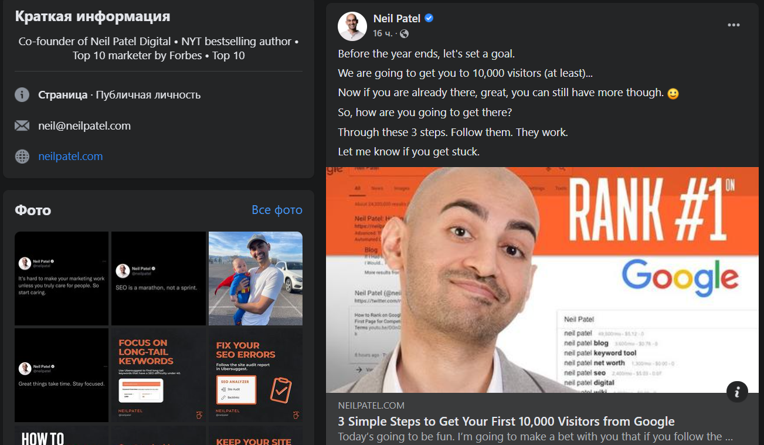The image size is (764, 445).
Task: Open the neilpatel.com website link
Action: coord(70,157)
